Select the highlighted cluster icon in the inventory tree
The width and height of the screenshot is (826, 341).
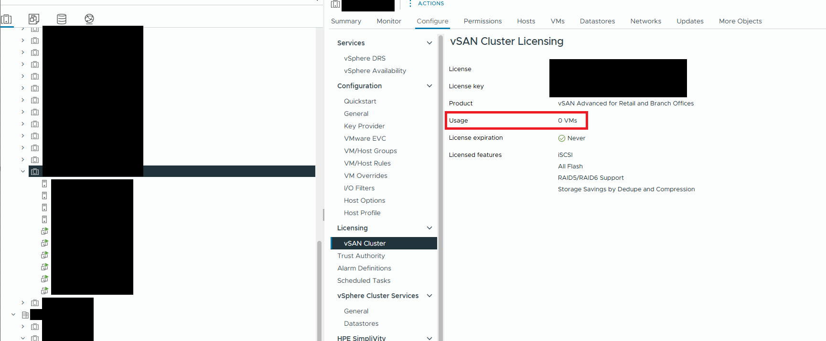coord(35,172)
